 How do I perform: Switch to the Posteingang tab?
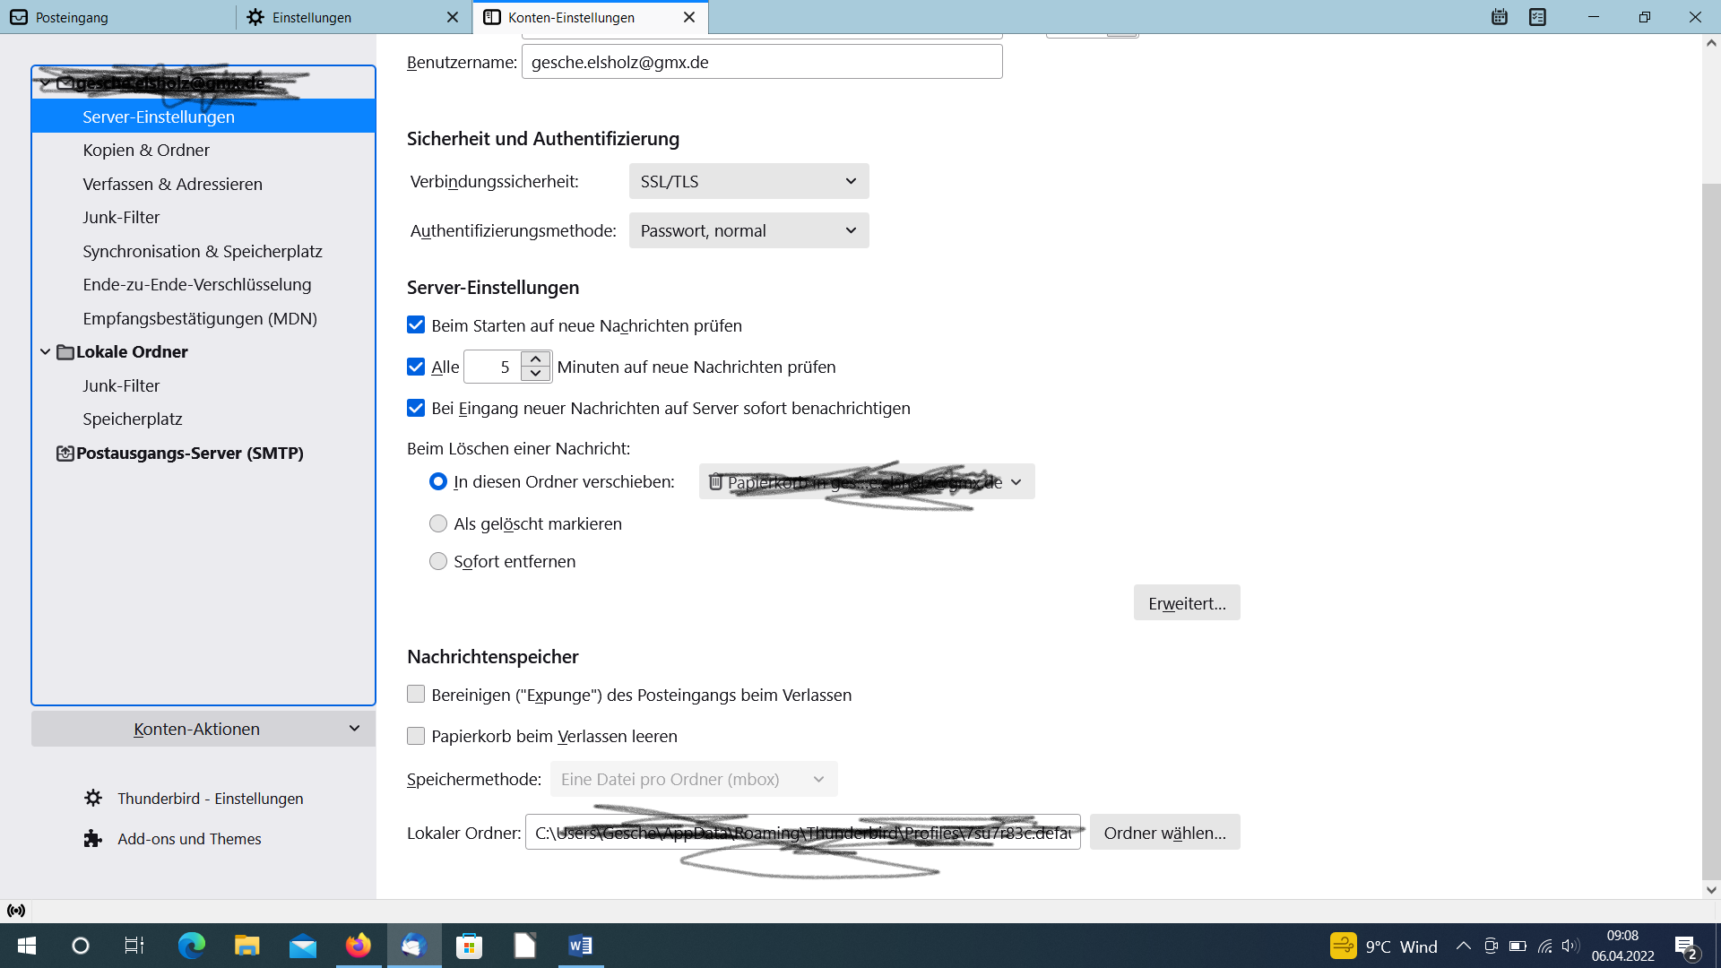117,17
